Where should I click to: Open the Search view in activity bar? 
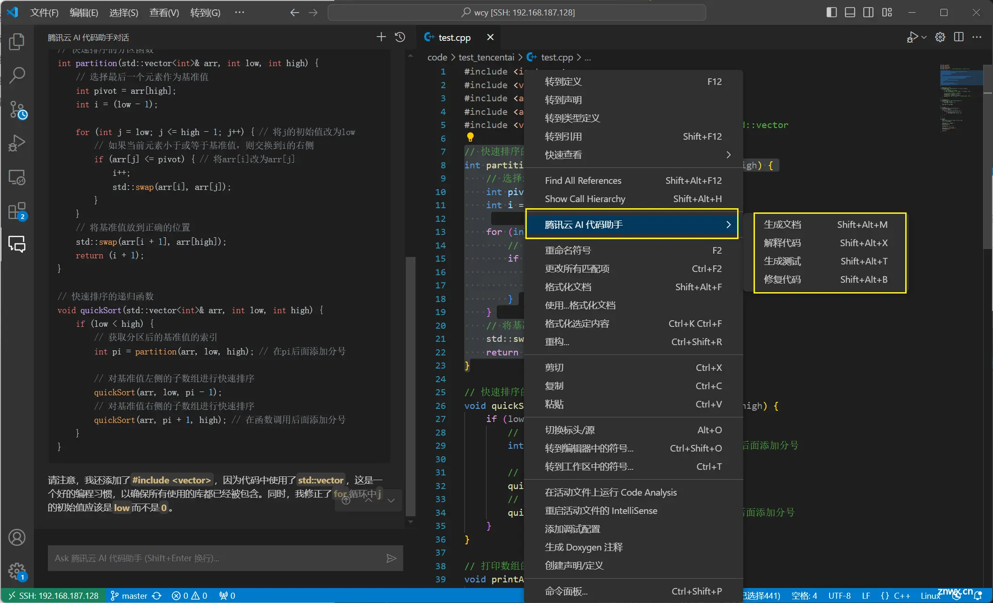pyautogui.click(x=17, y=75)
